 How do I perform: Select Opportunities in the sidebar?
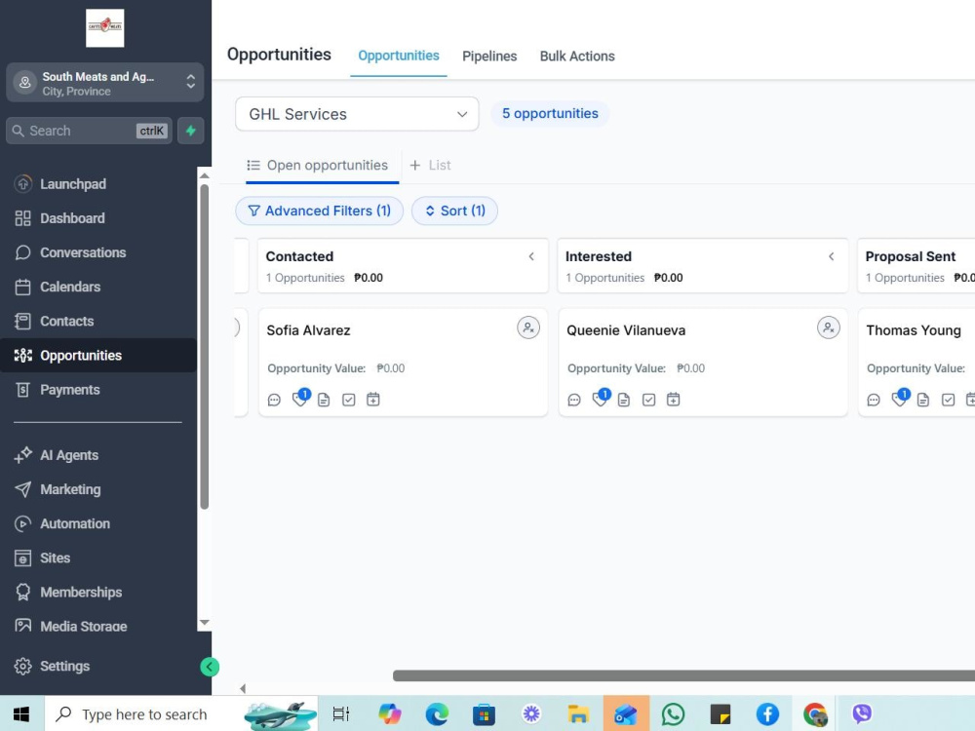[98, 355]
